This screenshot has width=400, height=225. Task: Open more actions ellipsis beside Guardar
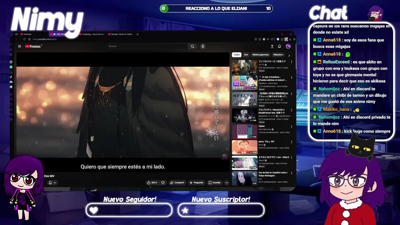point(227,182)
